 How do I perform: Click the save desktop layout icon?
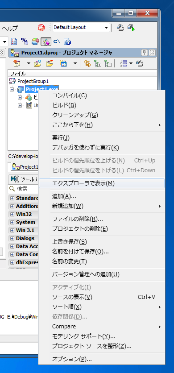tap(120, 28)
